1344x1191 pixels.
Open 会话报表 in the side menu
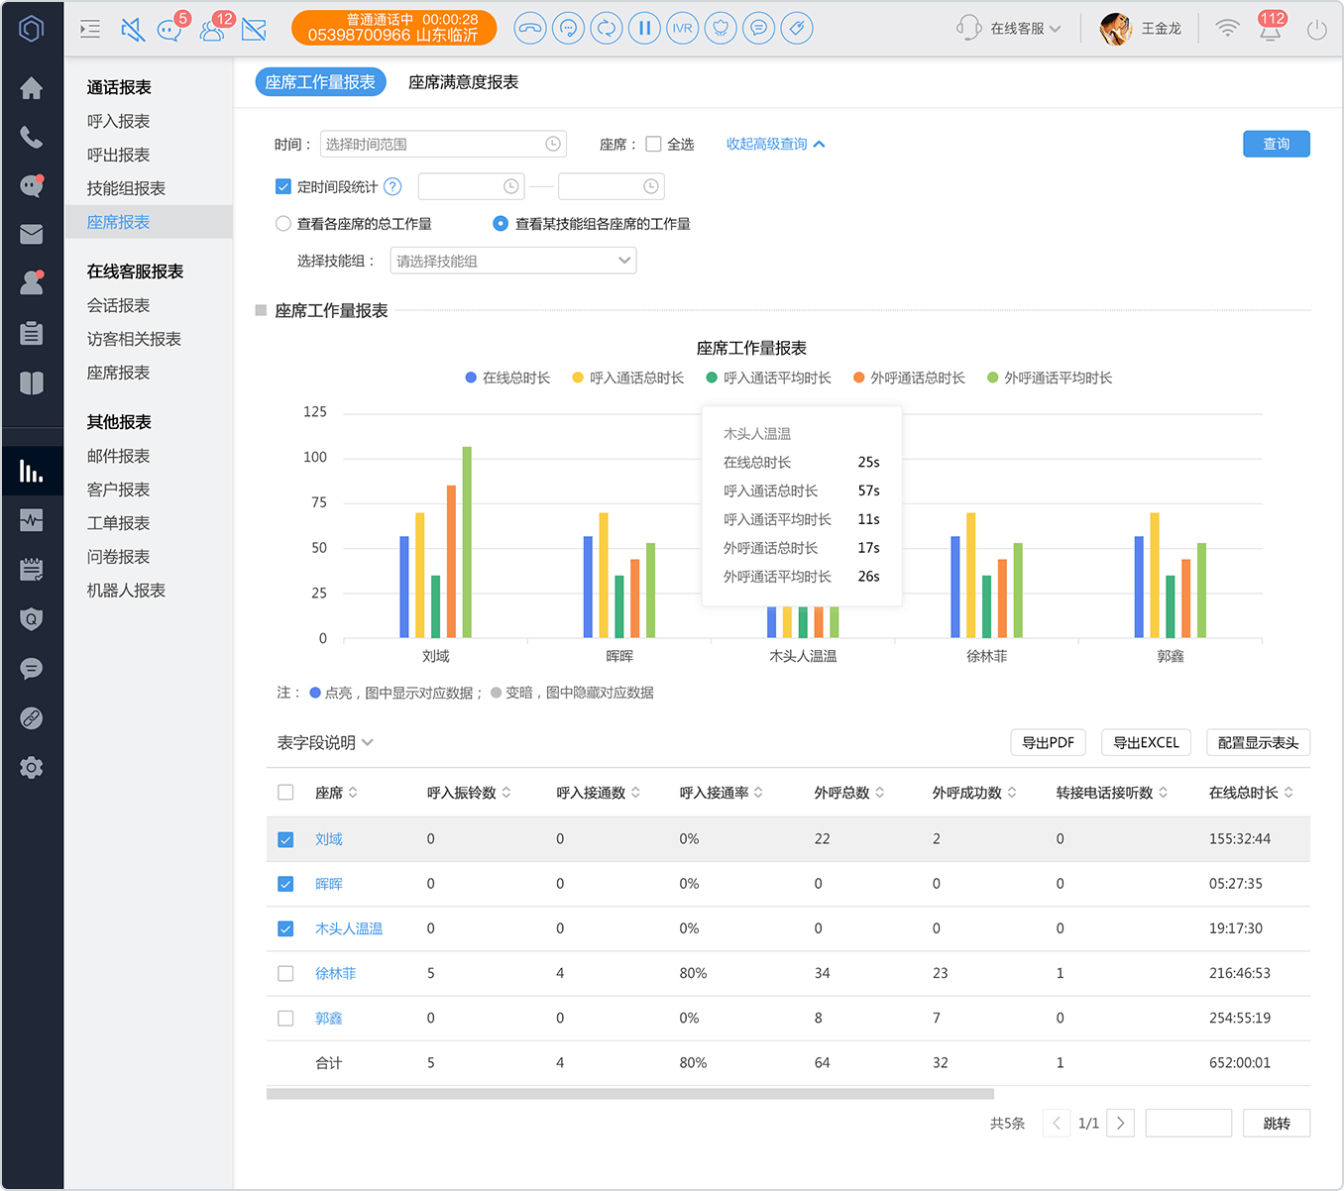point(118,305)
